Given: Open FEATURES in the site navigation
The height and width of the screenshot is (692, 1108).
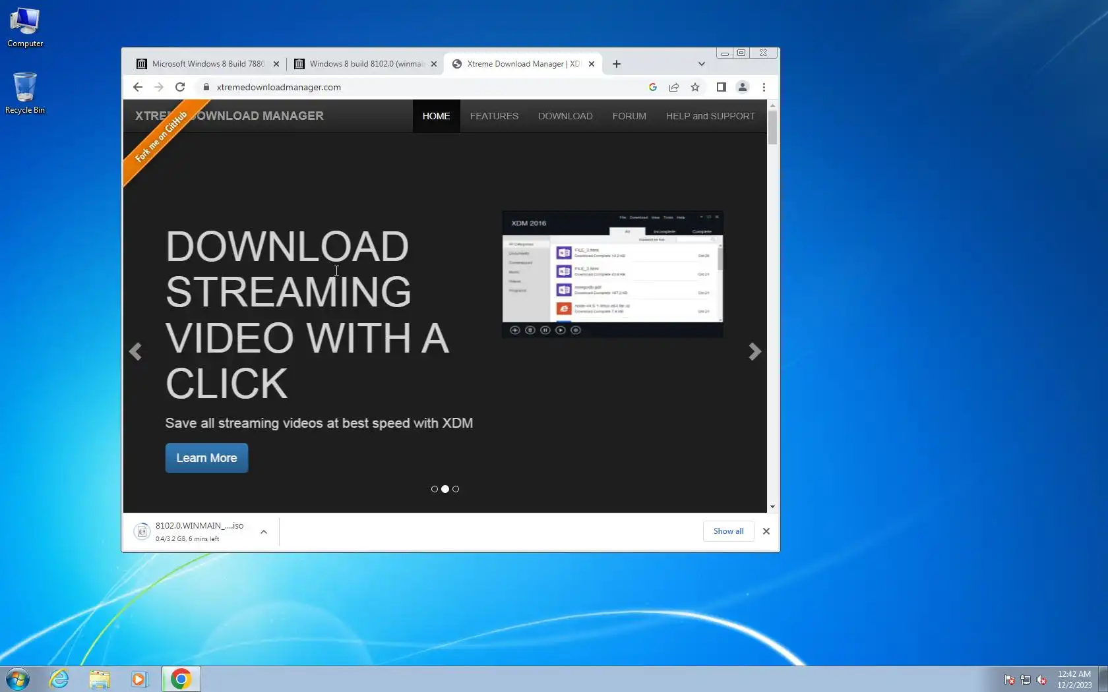Looking at the screenshot, I should coord(494,116).
